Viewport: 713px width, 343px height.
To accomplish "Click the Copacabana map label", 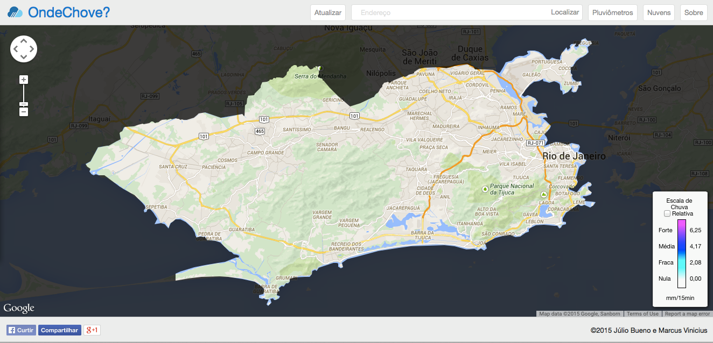I will (x=564, y=209).
